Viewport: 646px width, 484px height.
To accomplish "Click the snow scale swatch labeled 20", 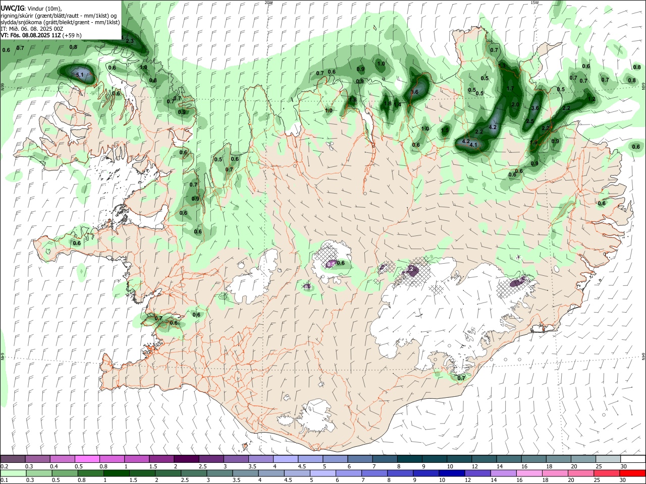I will coord(582,459).
